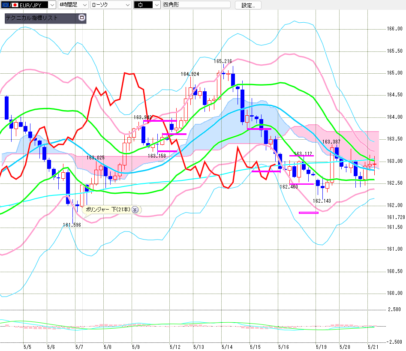Click the 161.728 axis price marker
The image size is (406, 351).
click(396, 217)
